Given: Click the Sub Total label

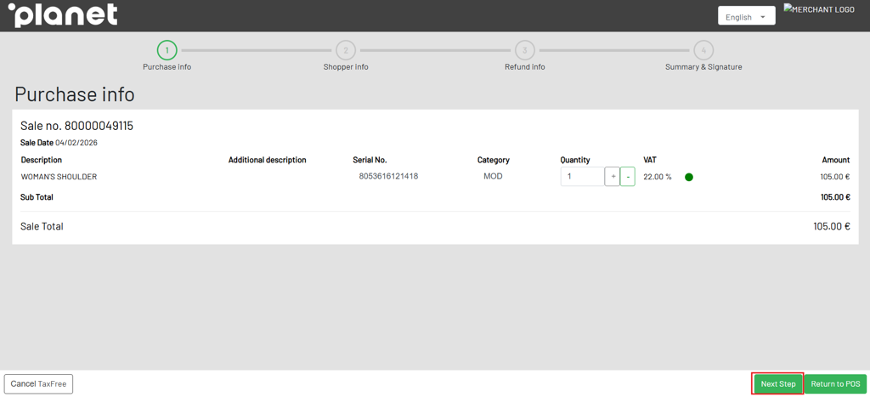Looking at the screenshot, I should pos(37,196).
